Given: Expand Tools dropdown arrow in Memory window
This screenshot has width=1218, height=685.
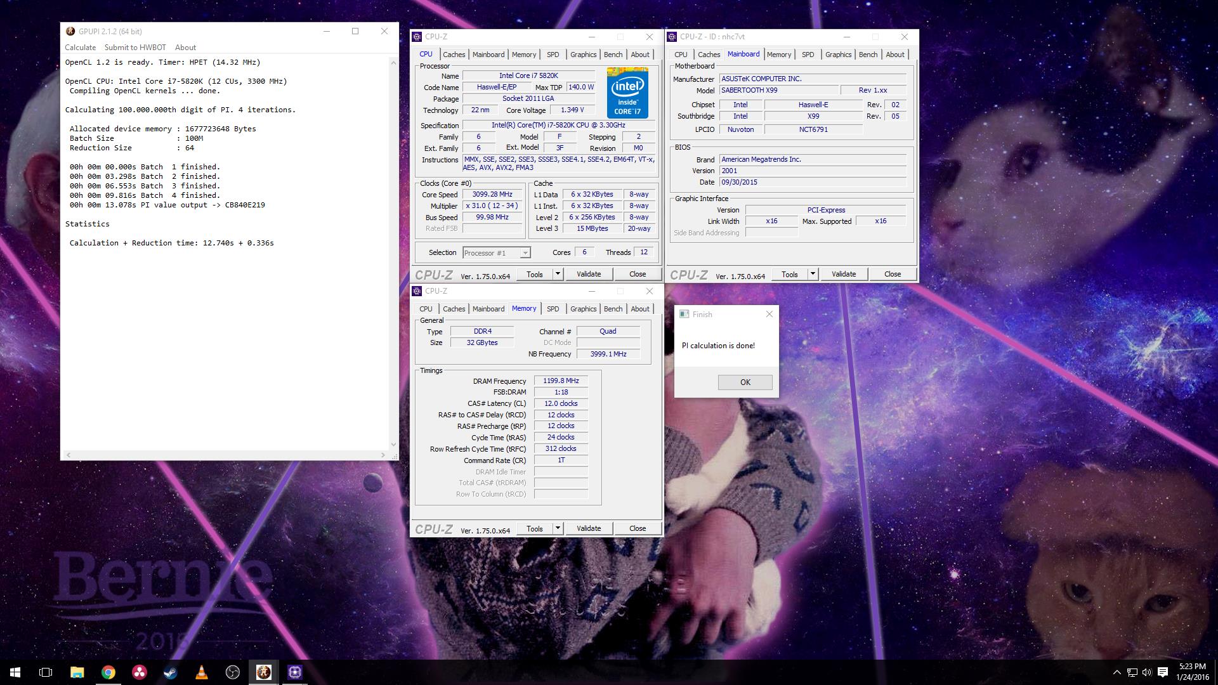Looking at the screenshot, I should click(x=558, y=528).
